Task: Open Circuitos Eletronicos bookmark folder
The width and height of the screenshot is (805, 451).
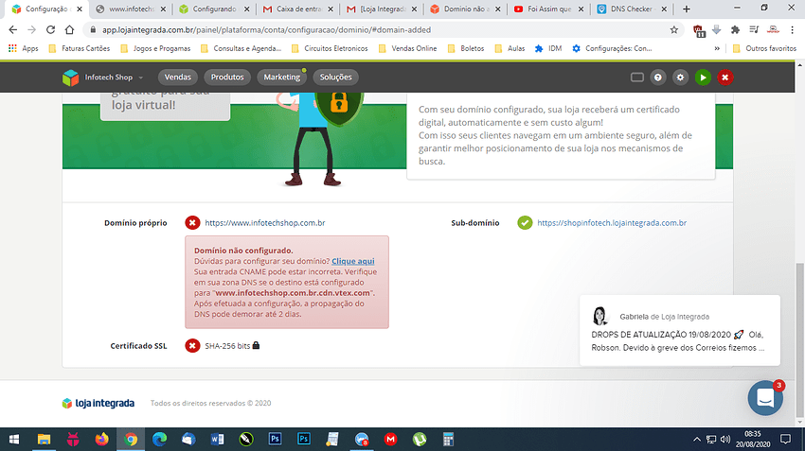Action: coord(330,48)
